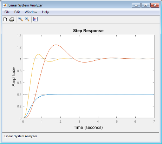Click the Step Response plot title

(x=88, y=31)
